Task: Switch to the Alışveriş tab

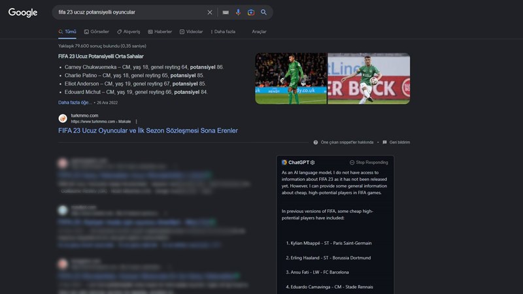Action: (x=128, y=31)
